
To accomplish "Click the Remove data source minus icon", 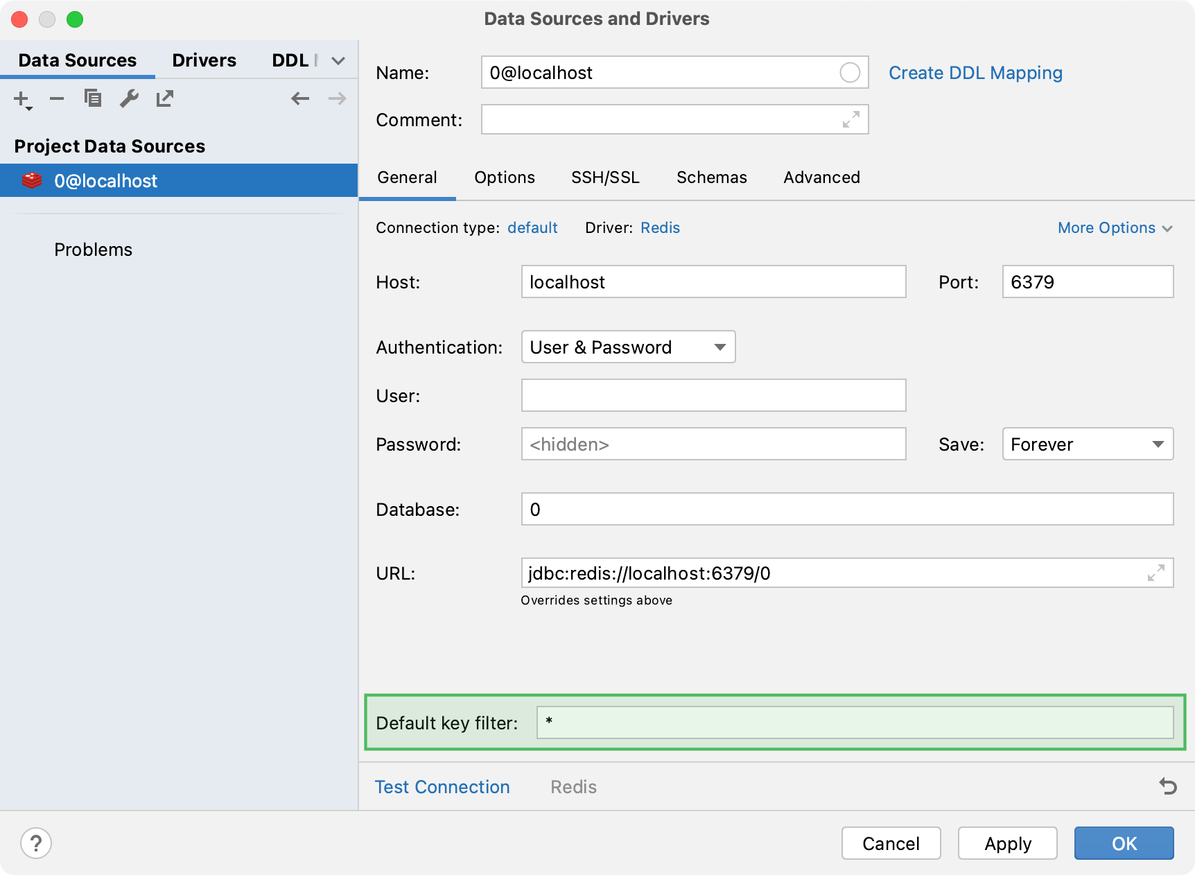I will (x=57, y=99).
